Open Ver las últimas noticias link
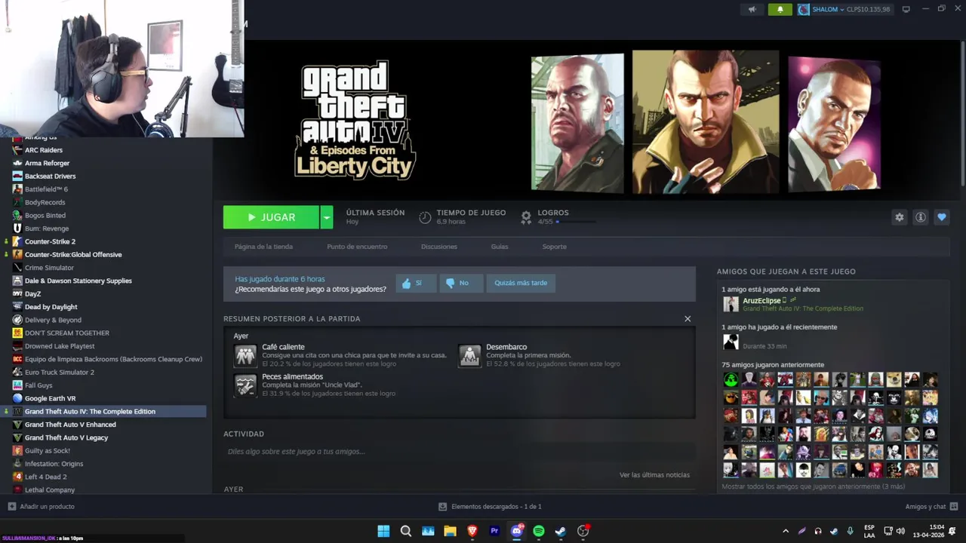Viewport: 966px width, 543px height. click(654, 475)
